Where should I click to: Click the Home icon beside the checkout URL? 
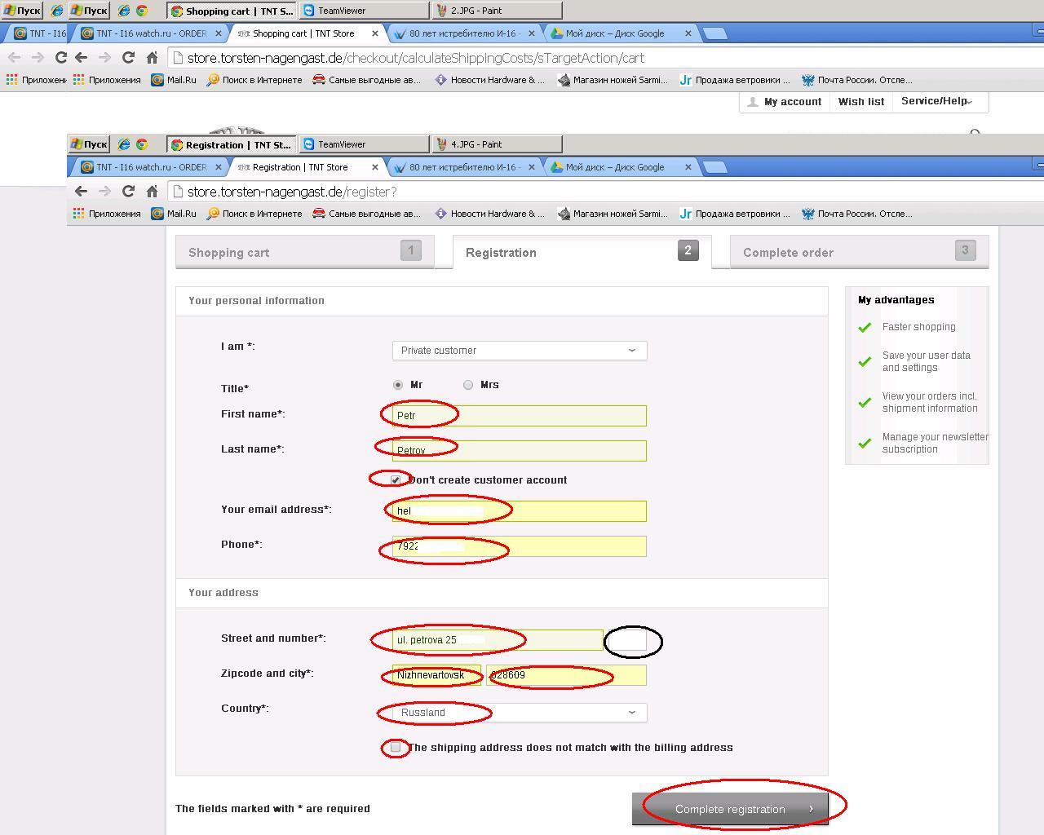pos(152,58)
